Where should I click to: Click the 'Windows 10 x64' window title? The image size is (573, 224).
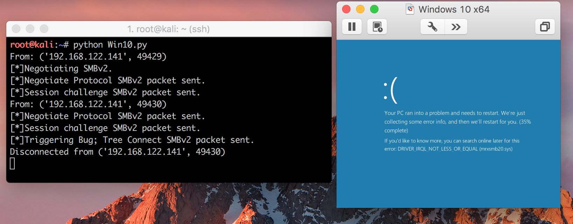click(x=454, y=9)
